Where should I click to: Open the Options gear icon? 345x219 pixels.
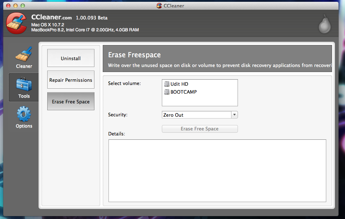[x=24, y=114]
